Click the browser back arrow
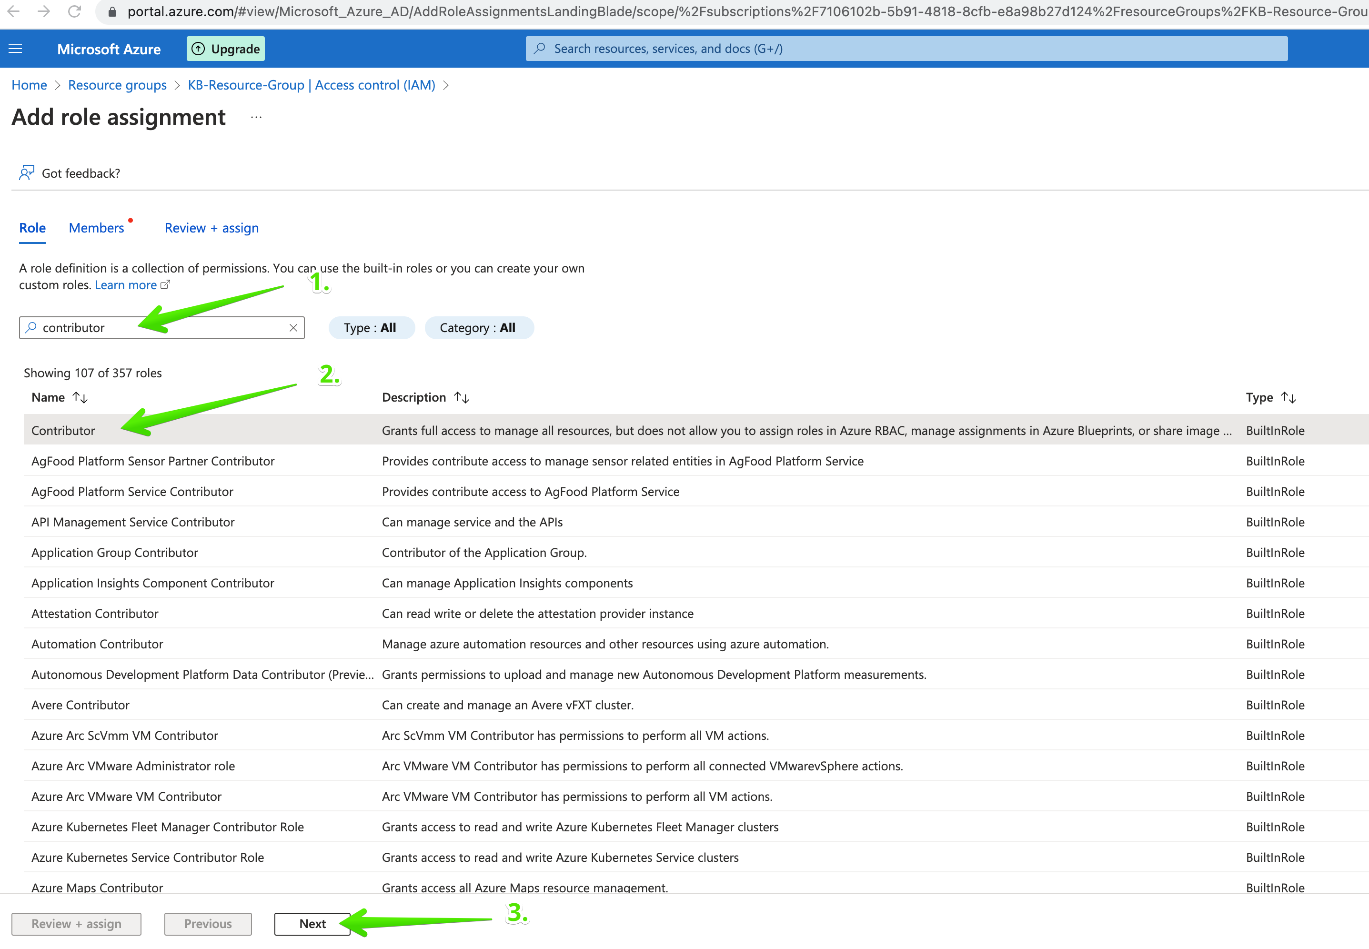The width and height of the screenshot is (1369, 949). [13, 11]
